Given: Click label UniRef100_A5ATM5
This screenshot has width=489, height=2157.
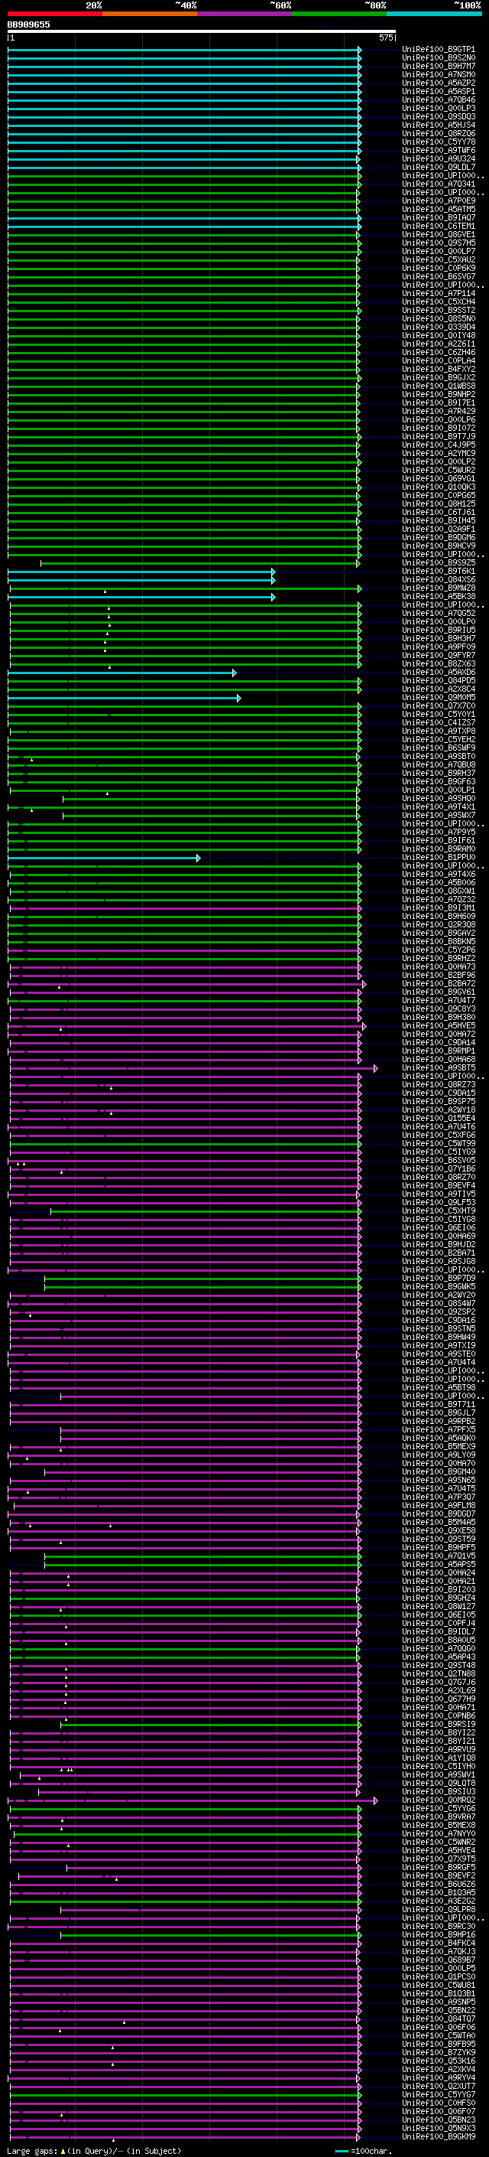Looking at the screenshot, I should (x=439, y=210).
